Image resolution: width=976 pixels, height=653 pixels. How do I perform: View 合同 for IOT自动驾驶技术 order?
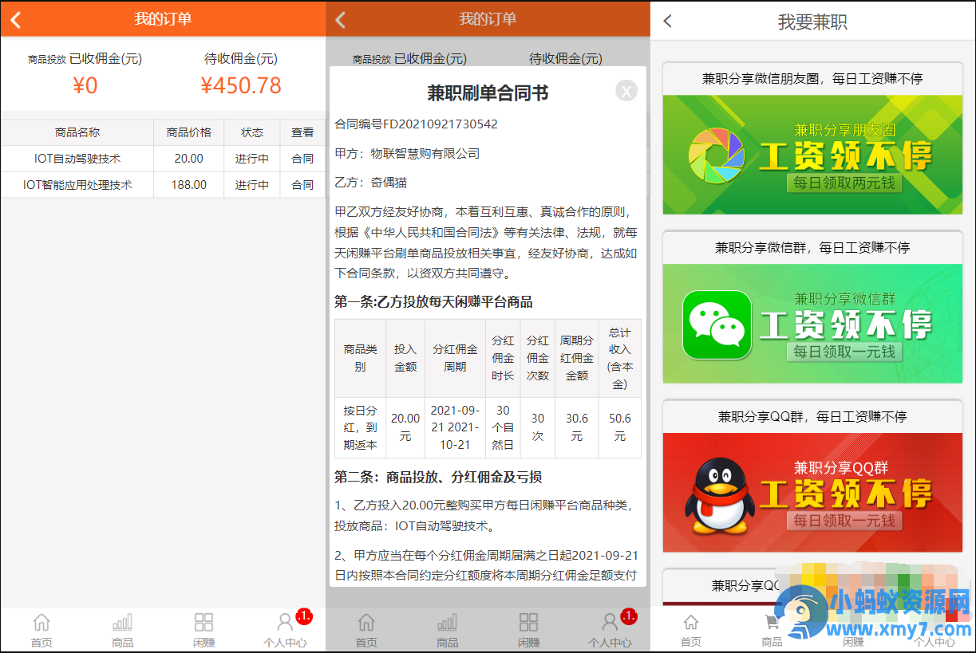pos(302,159)
